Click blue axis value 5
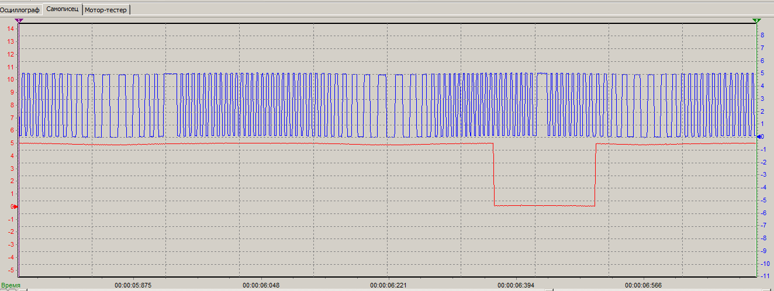This screenshot has width=774, height=291. click(762, 73)
